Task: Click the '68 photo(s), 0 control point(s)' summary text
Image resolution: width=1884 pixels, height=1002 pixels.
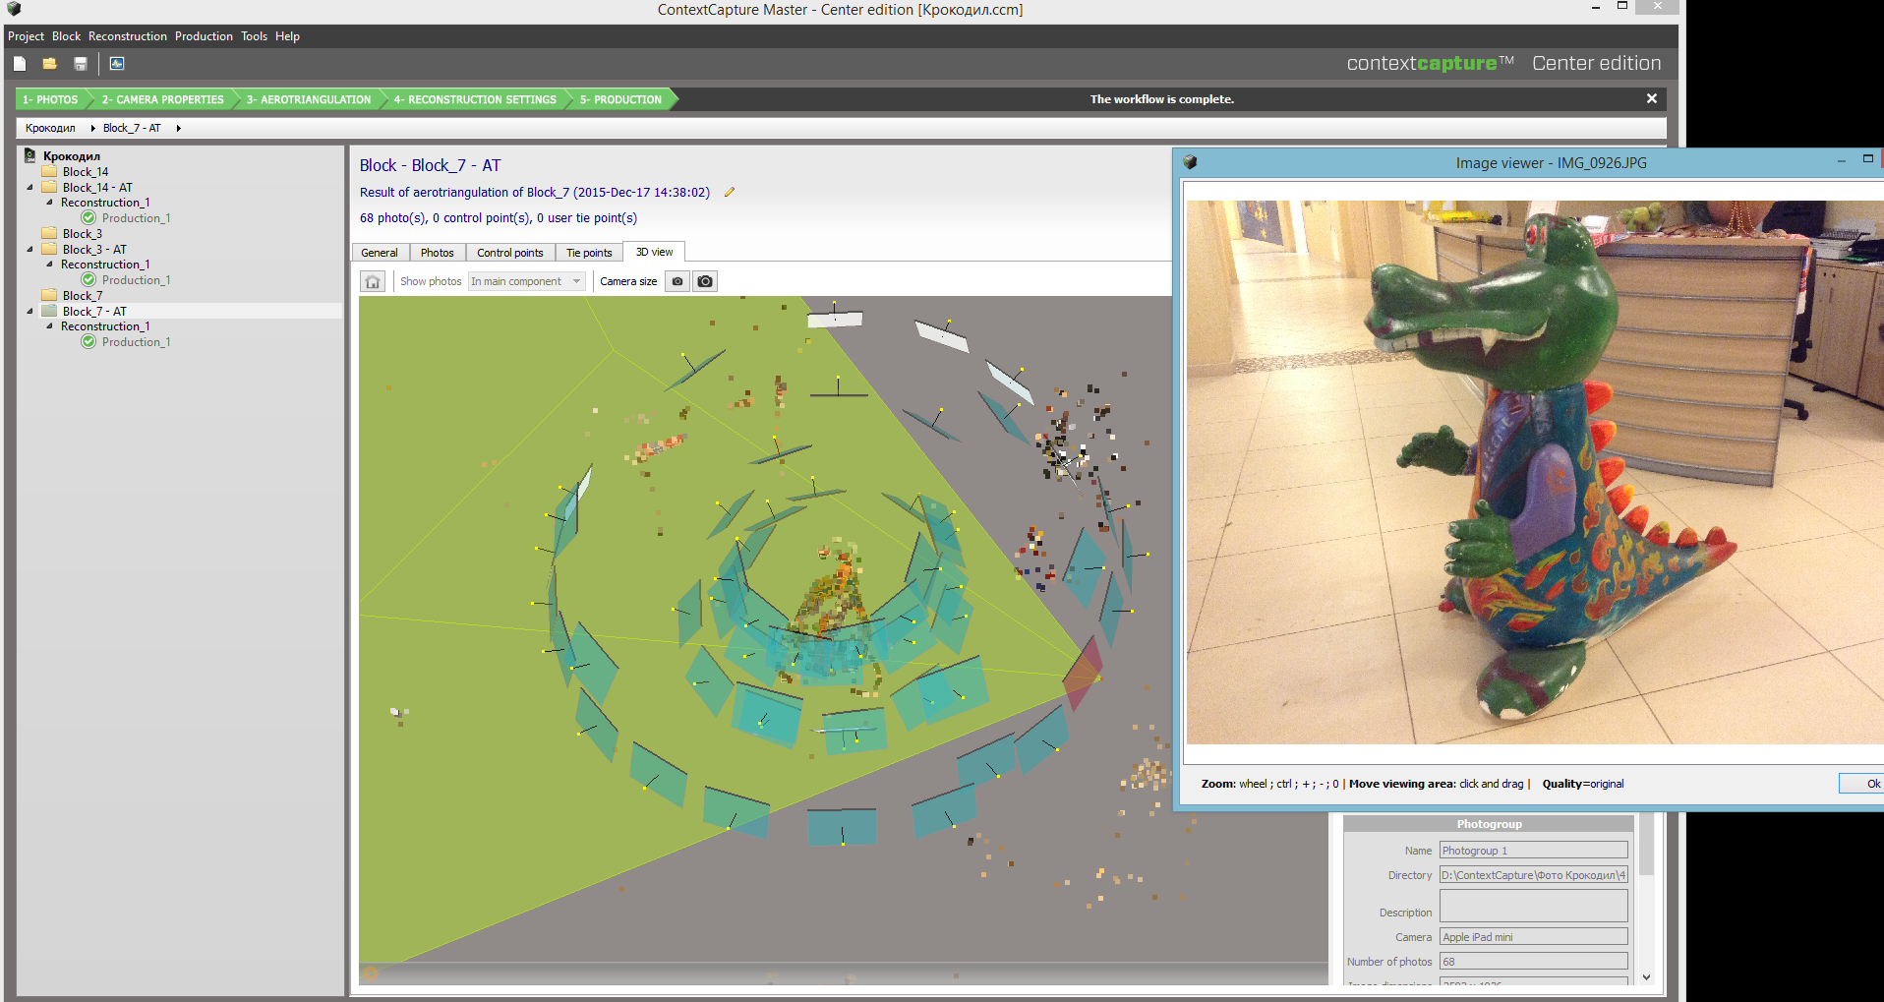Action: point(499,218)
